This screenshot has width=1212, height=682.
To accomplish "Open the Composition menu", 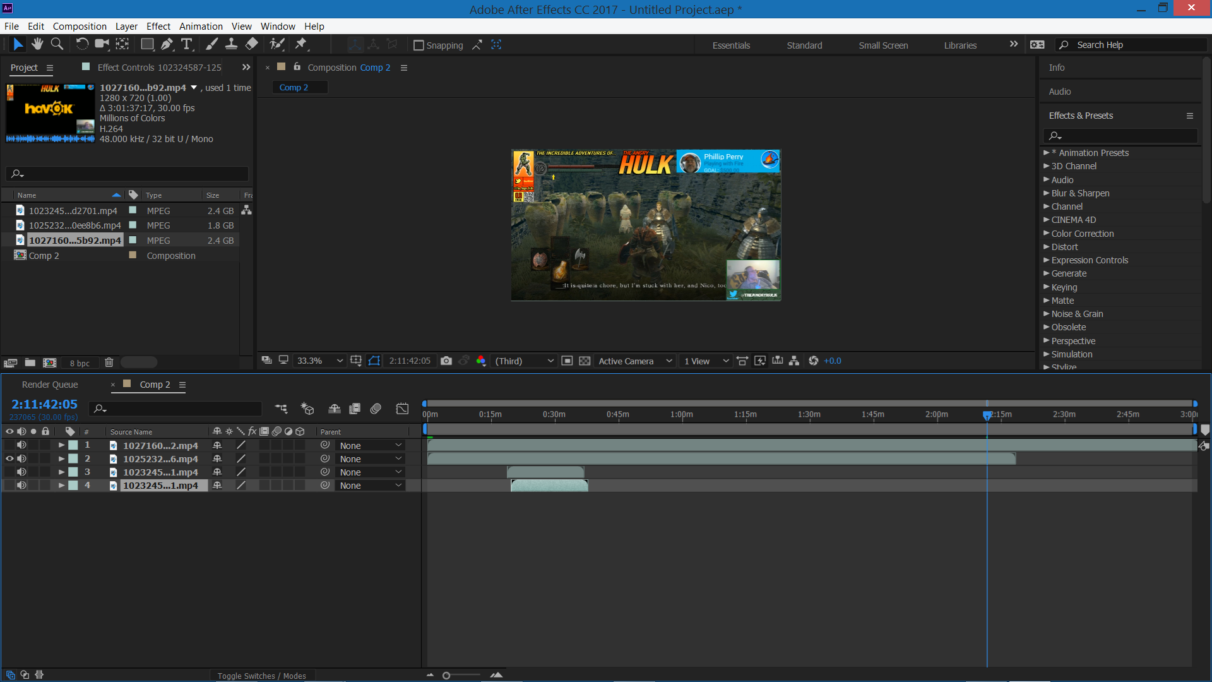I will 80,26.
